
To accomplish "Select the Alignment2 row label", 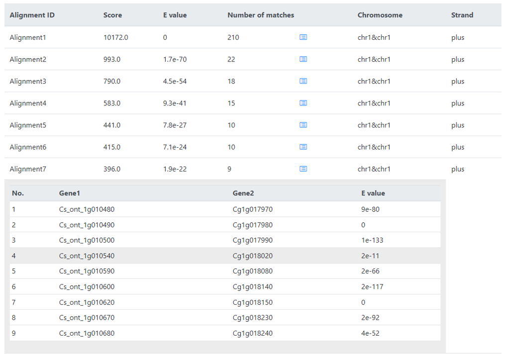I will [x=28, y=59].
